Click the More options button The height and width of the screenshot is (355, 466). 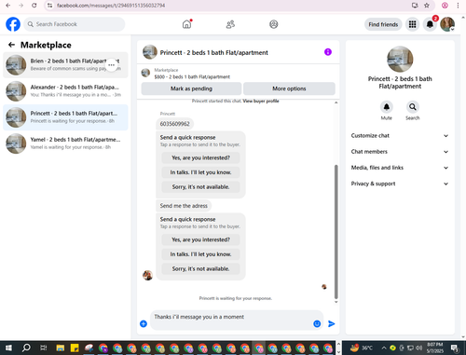coord(289,89)
